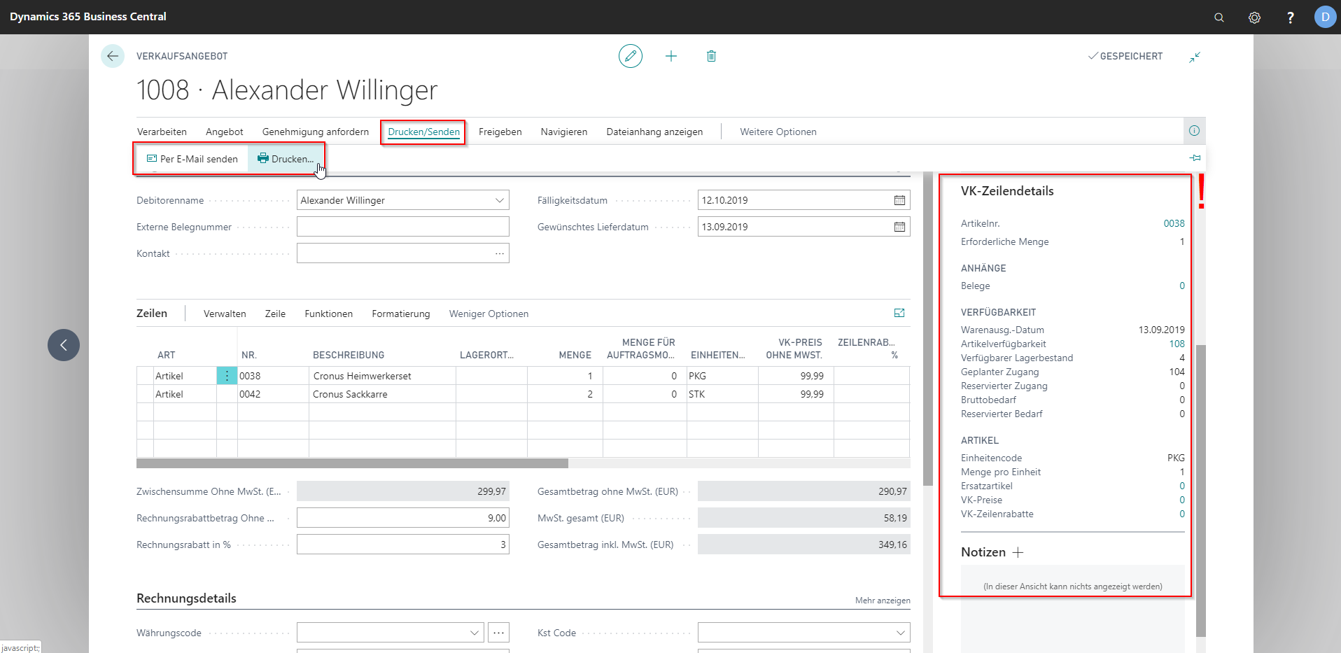Viewport: 1341px width, 653px height.
Task: Toggle the FactBox info icon
Action: [1195, 131]
